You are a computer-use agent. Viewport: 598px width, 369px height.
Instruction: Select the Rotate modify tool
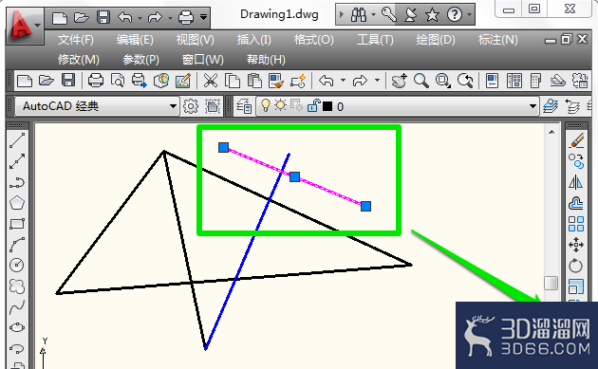[x=576, y=266]
